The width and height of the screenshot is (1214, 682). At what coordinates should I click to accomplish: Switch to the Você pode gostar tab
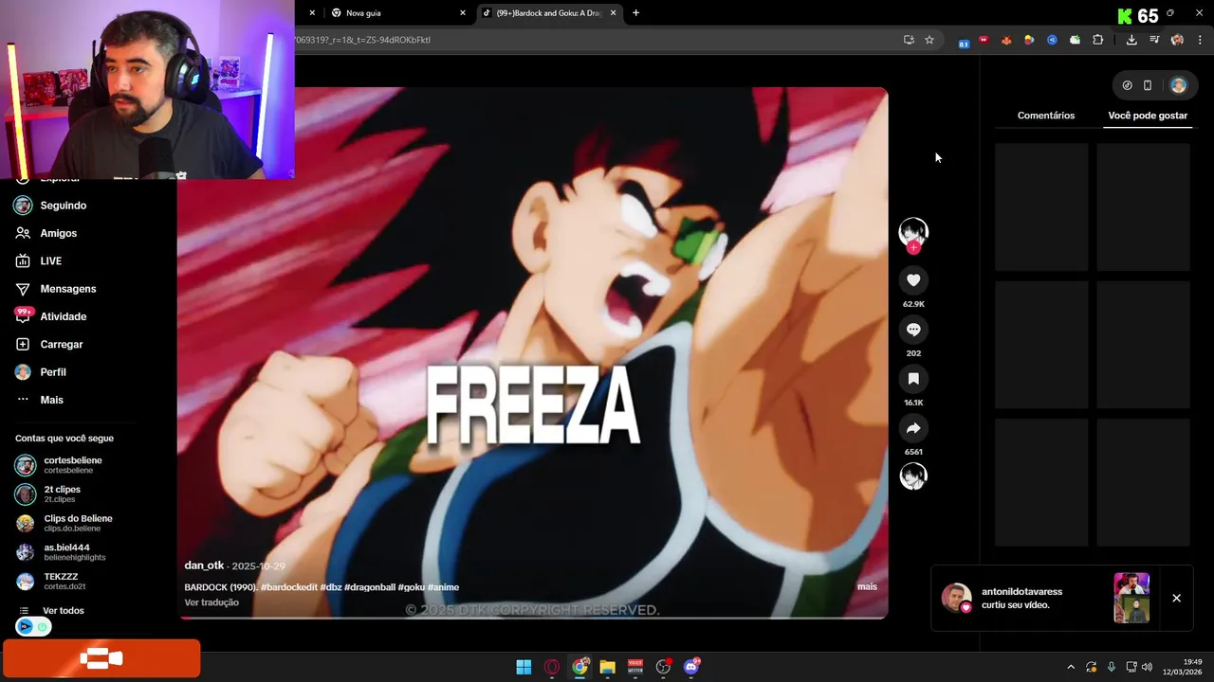[x=1148, y=116]
